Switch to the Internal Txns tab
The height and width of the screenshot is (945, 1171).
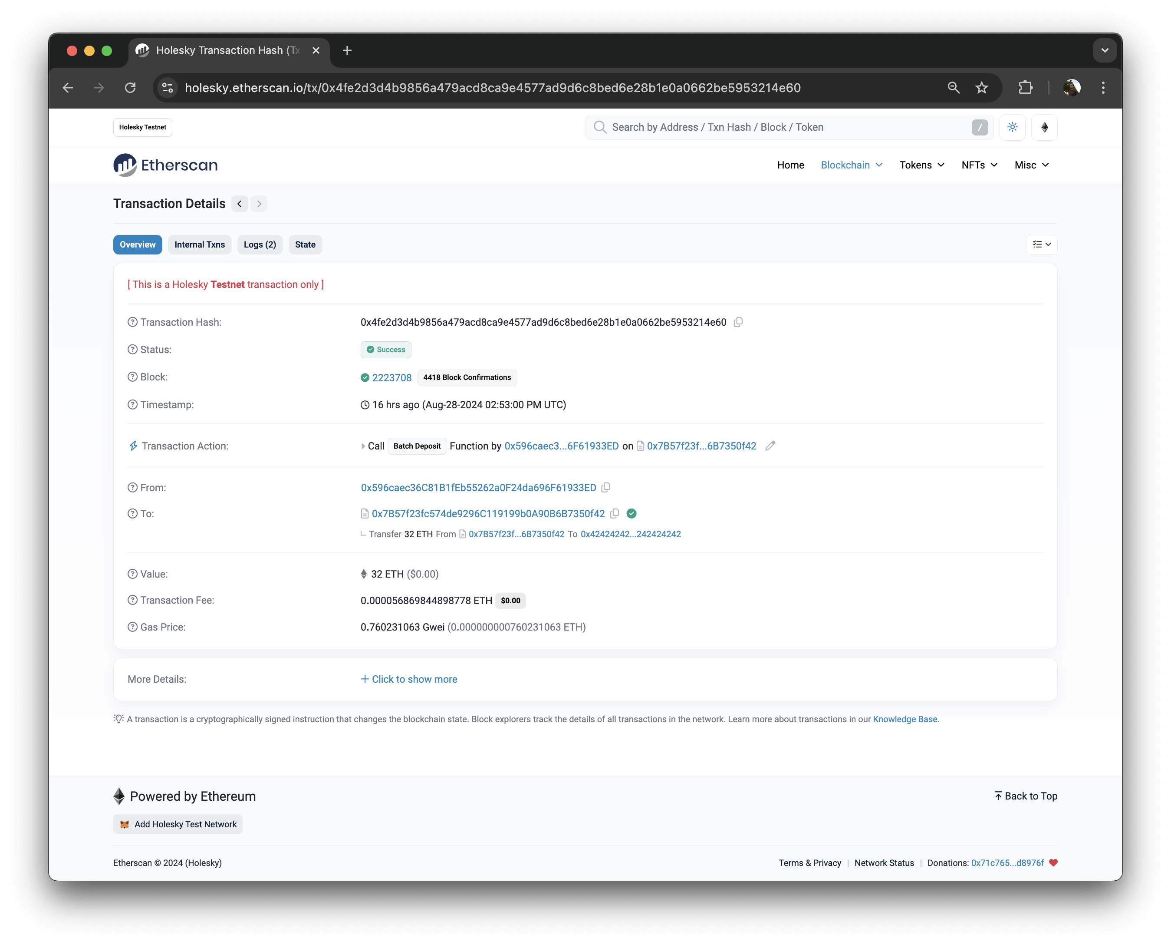click(200, 245)
